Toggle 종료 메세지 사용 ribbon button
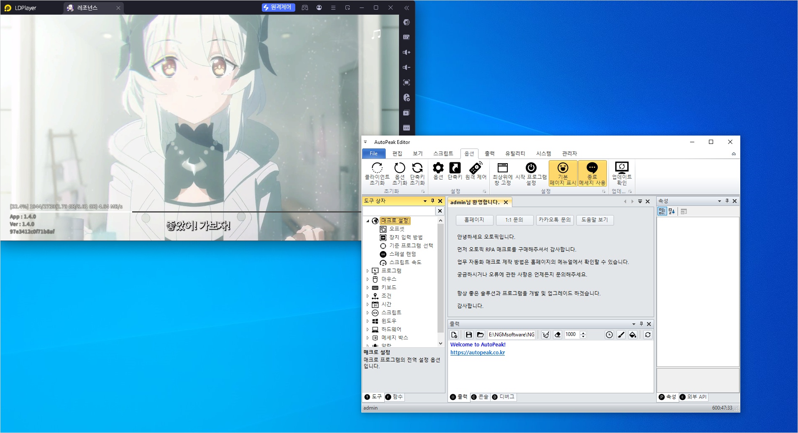798x433 pixels. tap(592, 174)
